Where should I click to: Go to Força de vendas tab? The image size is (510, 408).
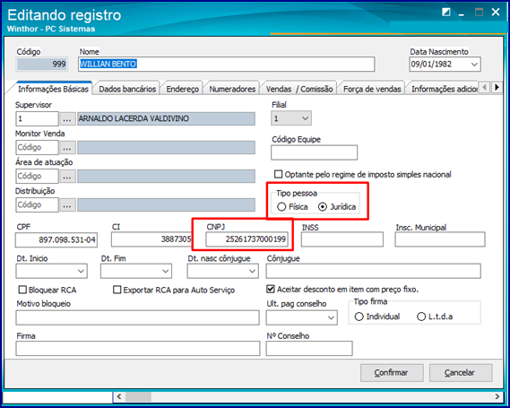pyautogui.click(x=372, y=89)
